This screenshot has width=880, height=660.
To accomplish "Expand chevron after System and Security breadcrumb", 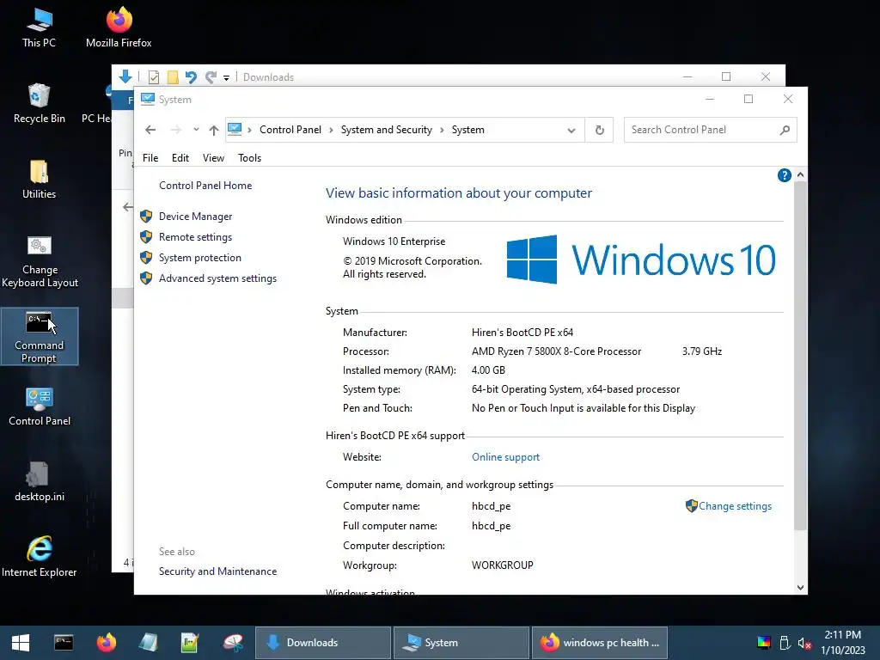I will tap(442, 131).
